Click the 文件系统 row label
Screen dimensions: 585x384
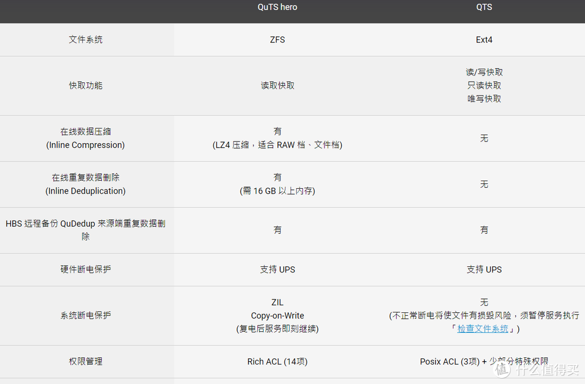click(x=86, y=40)
